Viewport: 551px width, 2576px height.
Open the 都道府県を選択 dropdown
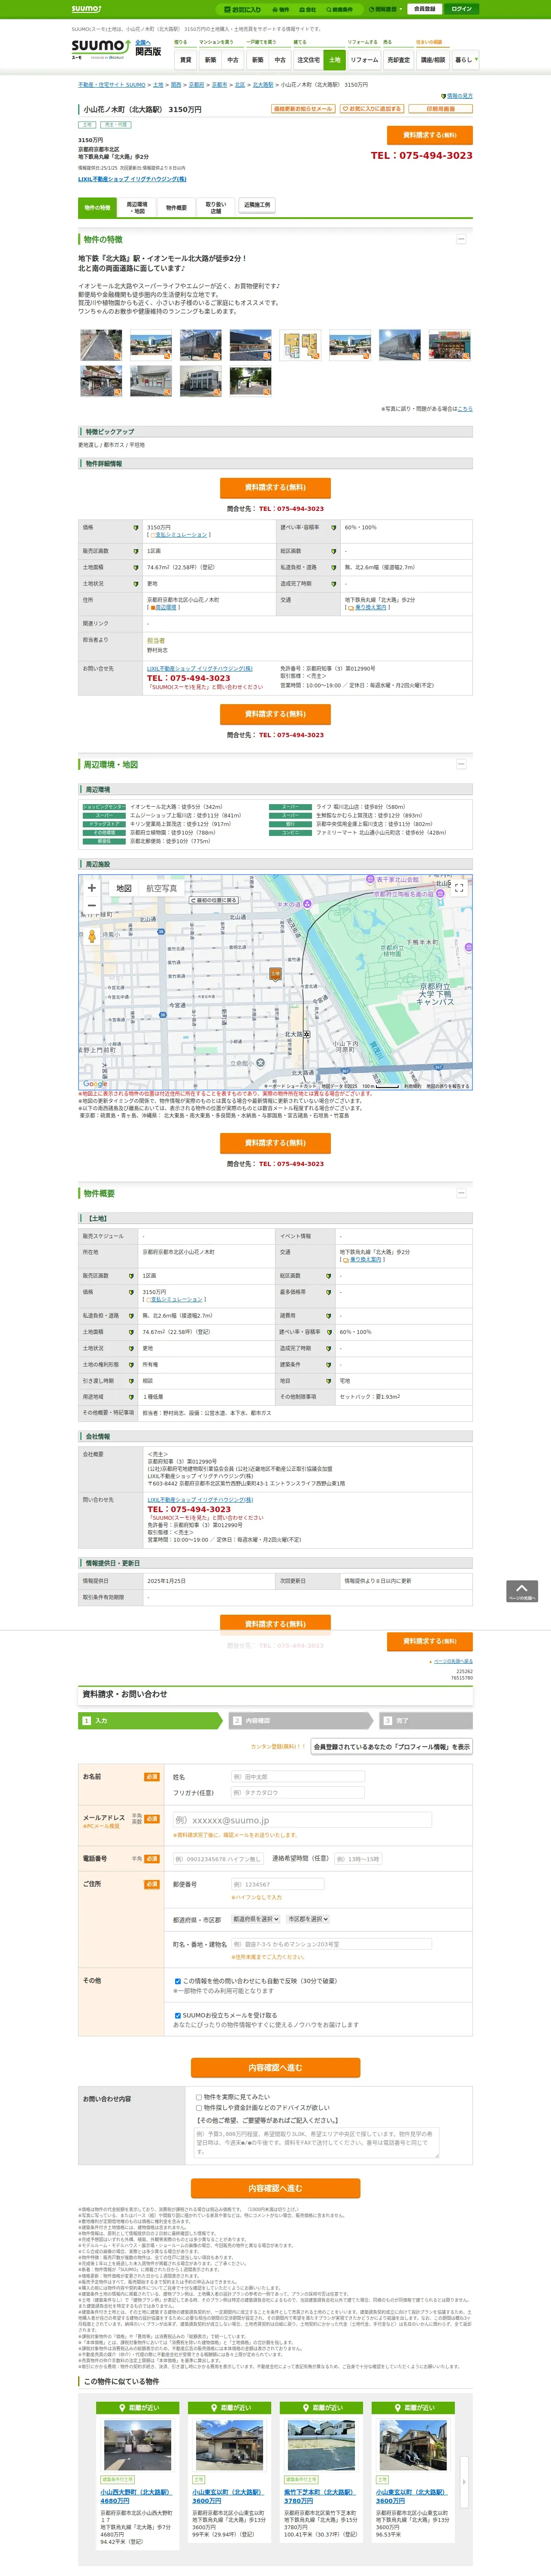pos(256,1919)
